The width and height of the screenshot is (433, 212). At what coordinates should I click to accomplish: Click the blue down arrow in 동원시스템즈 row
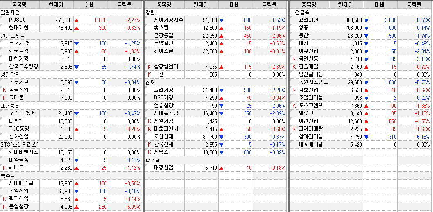[x=366, y=82]
